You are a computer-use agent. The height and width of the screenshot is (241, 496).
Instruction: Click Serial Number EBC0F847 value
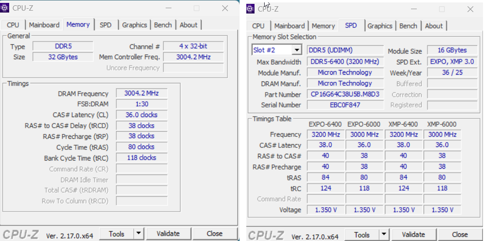pos(345,105)
